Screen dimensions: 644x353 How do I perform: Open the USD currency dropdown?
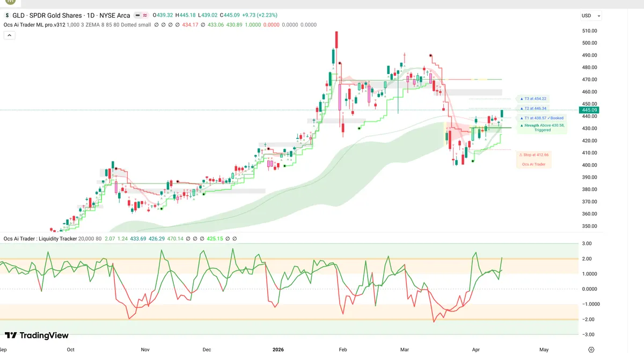pos(591,16)
